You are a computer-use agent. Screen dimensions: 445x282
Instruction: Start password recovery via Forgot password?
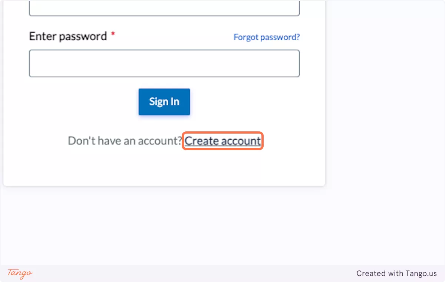[x=267, y=37]
